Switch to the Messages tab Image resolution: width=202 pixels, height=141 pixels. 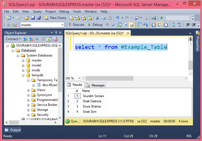95,85
